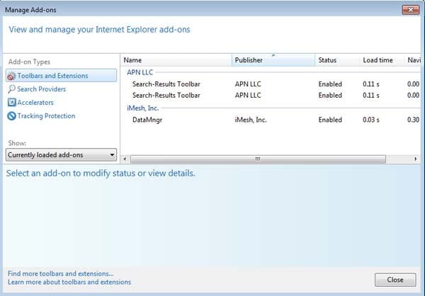This screenshot has height=296, width=425.
Task: Click the Accelerators arrow icon
Action: 11,102
